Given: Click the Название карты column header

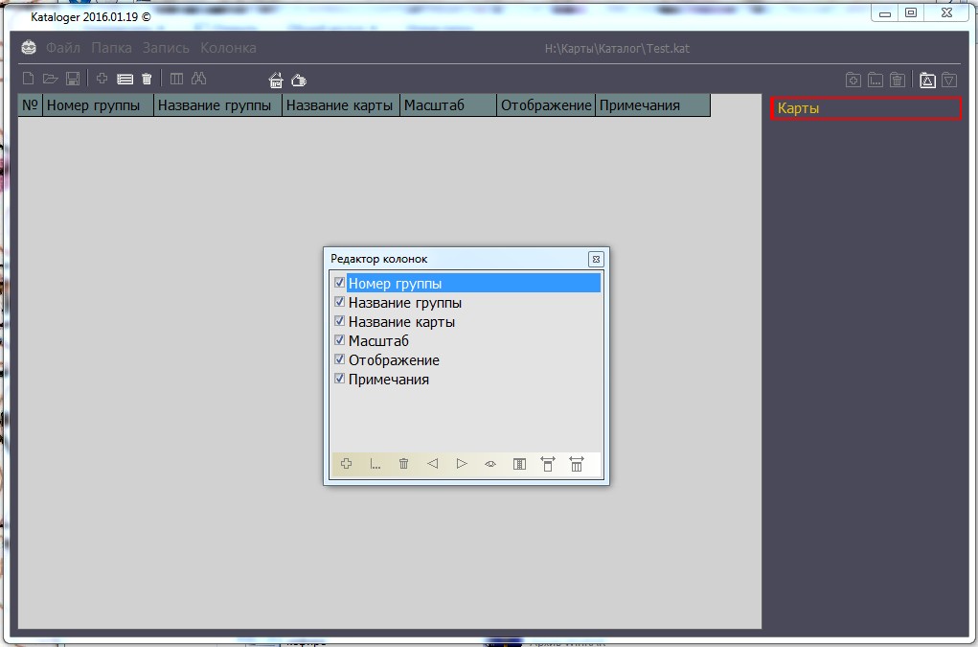Looking at the screenshot, I should pos(340,105).
